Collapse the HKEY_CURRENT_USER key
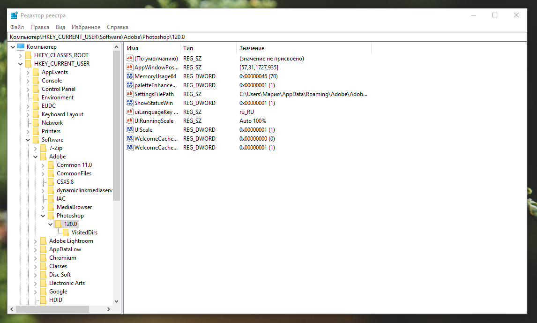 pos(21,64)
